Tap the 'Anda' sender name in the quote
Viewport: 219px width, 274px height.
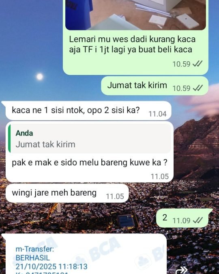click(24, 133)
